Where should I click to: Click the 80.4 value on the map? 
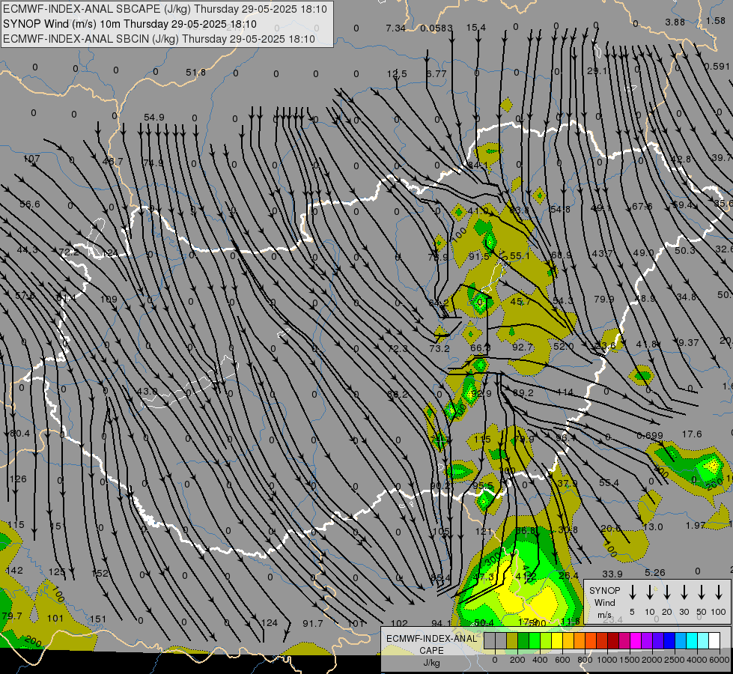pyautogui.click(x=19, y=434)
